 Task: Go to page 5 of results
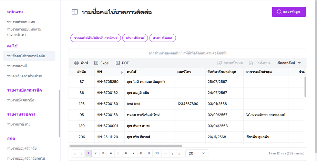118,153
